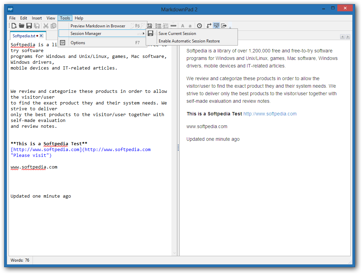Click the MarkdownPad MP logo icon
Viewport: 362px width, 274px height.
click(10, 10)
